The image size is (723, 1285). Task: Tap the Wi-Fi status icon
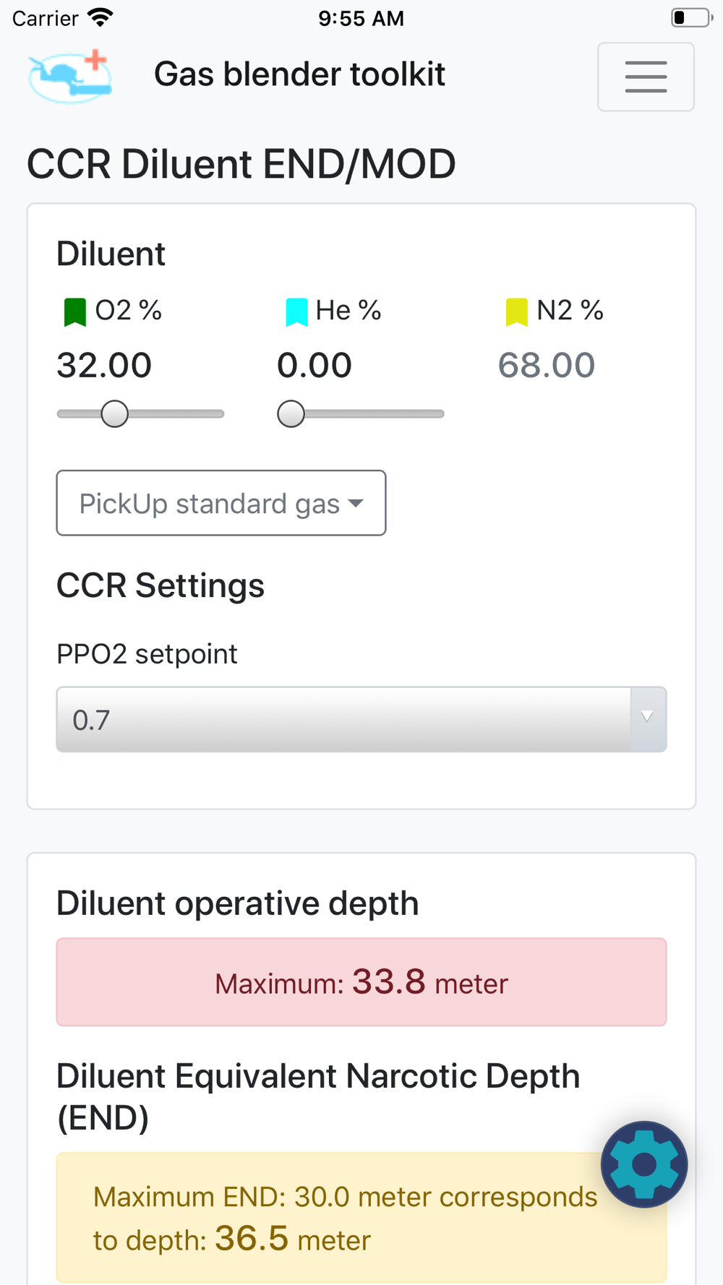coord(100,18)
